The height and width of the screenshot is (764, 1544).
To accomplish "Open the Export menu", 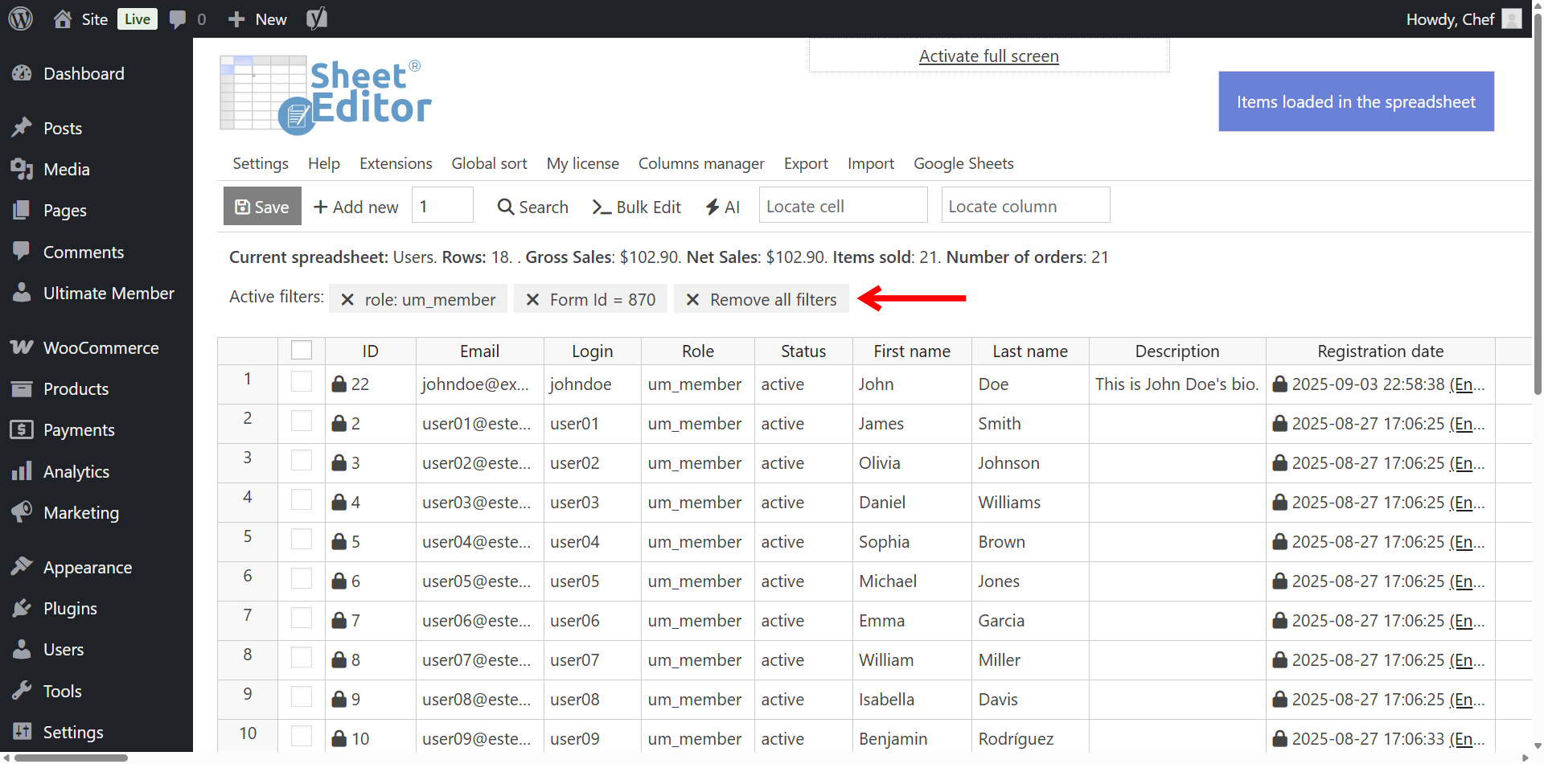I will pos(806,163).
